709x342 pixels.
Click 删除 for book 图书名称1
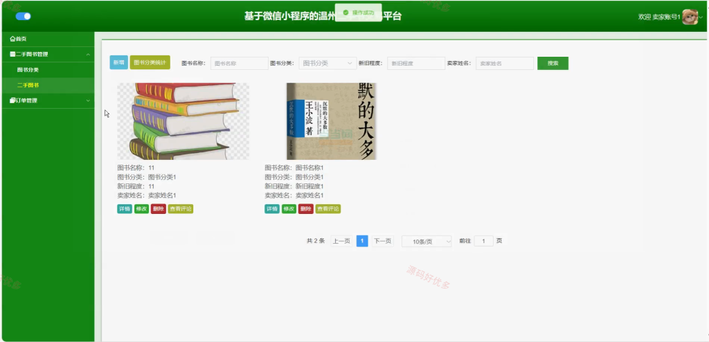pos(305,209)
